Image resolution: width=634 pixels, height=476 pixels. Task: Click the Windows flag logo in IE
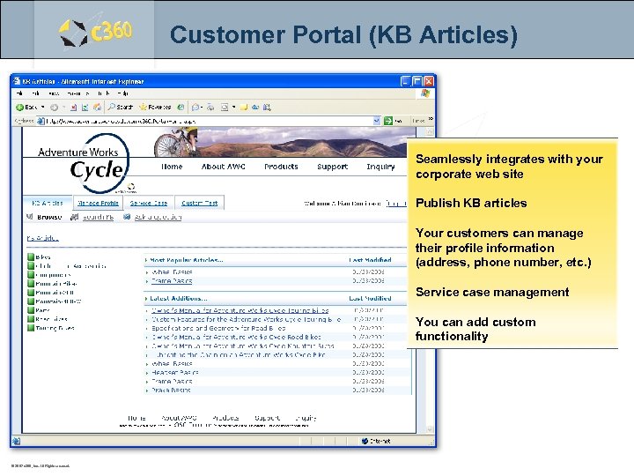pyautogui.click(x=425, y=93)
